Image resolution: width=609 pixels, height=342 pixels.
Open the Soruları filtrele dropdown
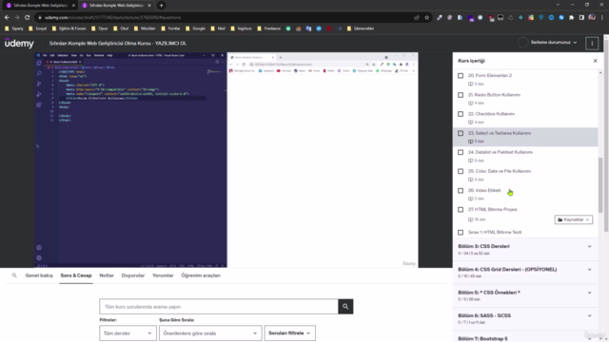pyautogui.click(x=289, y=333)
